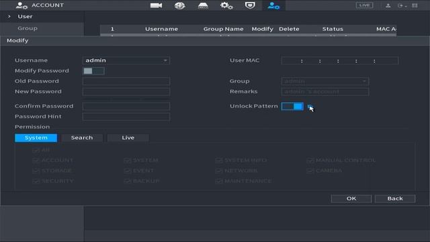430x242 pixels.
Task: Toggle the SYSTEM permission checkbox
Action: point(127,161)
